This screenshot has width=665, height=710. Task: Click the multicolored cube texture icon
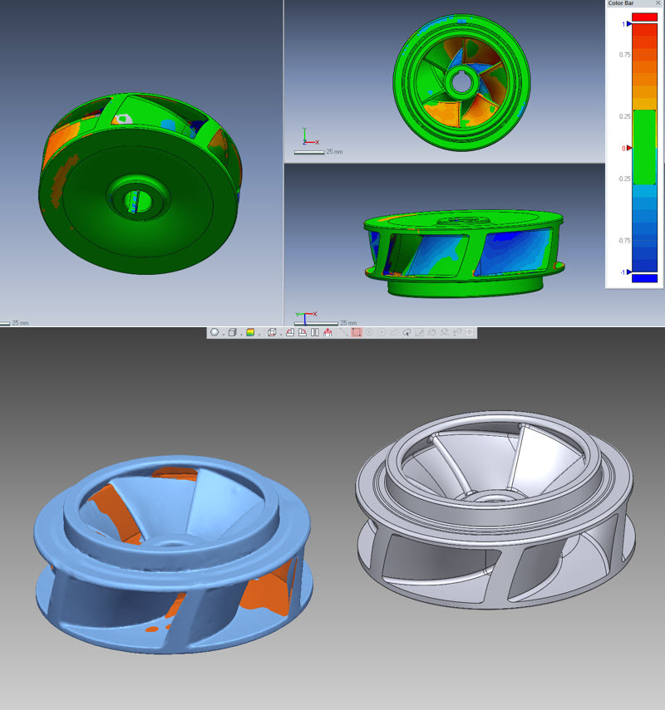(x=250, y=332)
